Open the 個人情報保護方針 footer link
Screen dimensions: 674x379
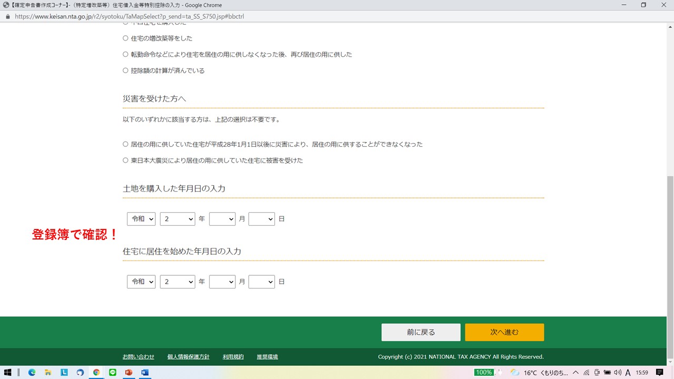[189, 357]
